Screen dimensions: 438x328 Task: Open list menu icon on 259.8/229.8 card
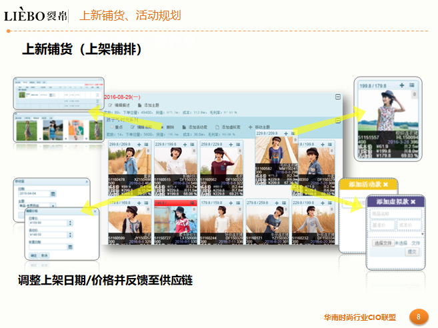[238, 145]
